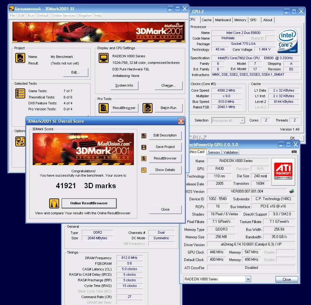Click the Show Details button
Screen dimensions: 311x305
coord(165,170)
